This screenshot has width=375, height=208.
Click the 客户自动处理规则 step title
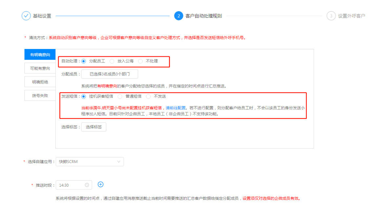(203, 16)
